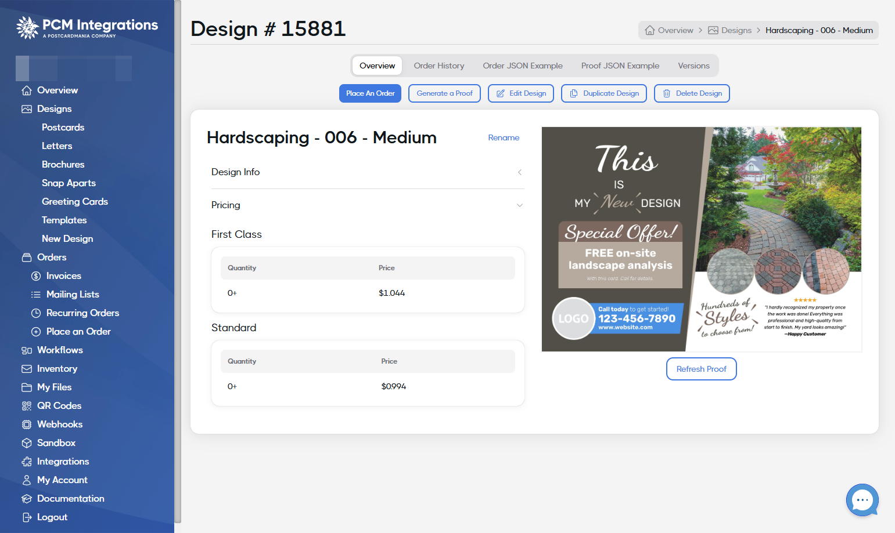
Task: Click the Integrations puzzle icon
Action: (x=27, y=462)
